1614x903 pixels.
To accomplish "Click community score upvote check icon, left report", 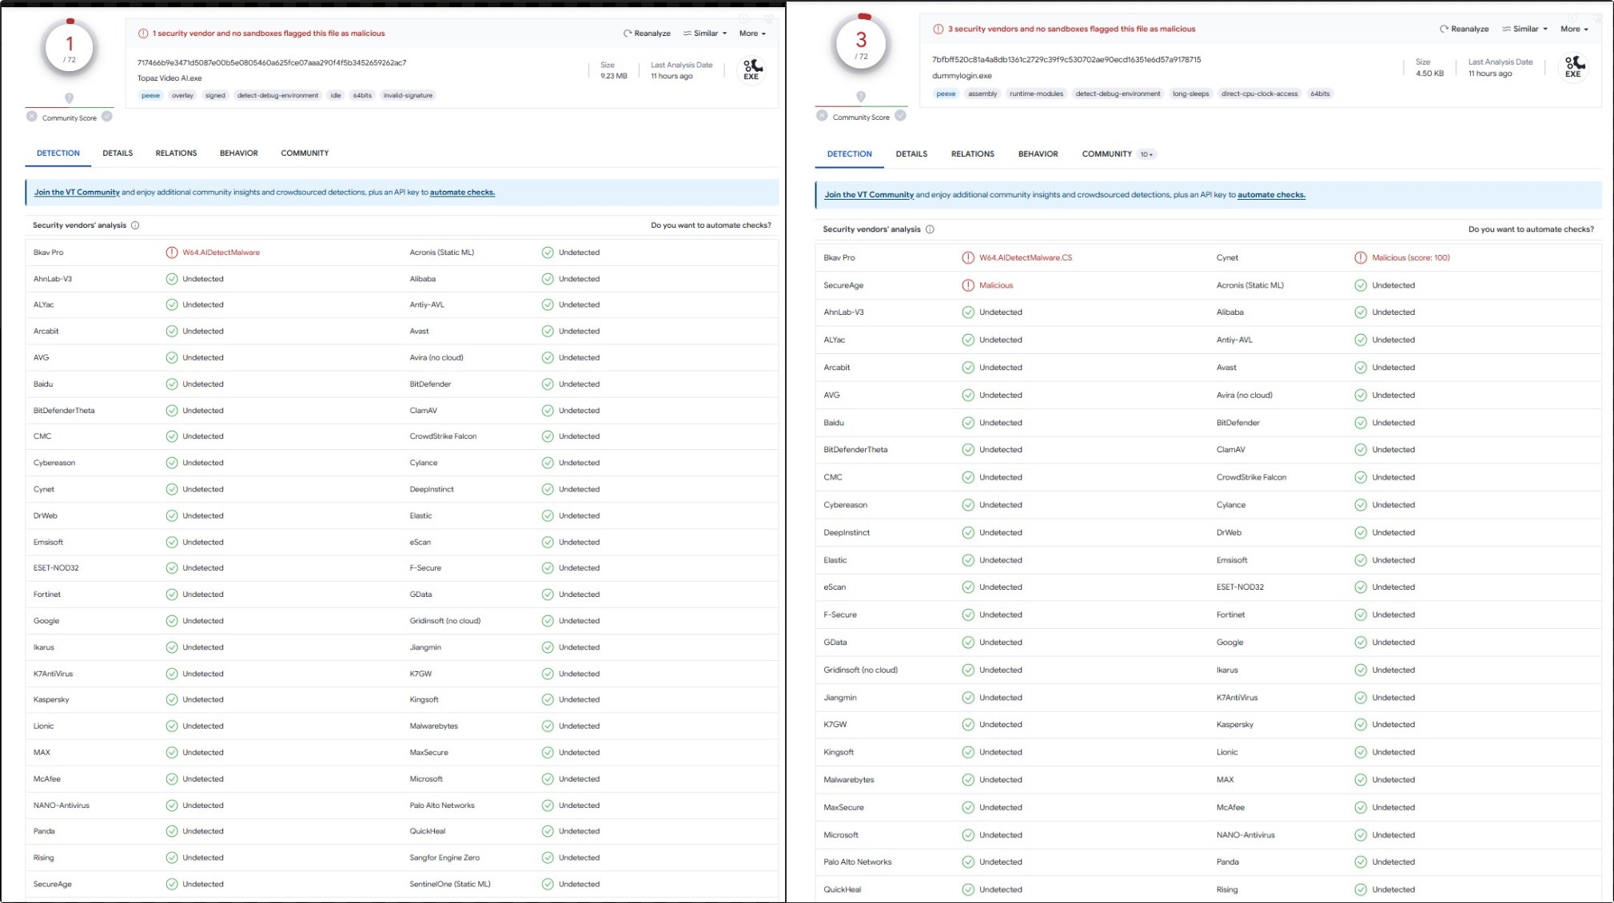I will tap(107, 117).
